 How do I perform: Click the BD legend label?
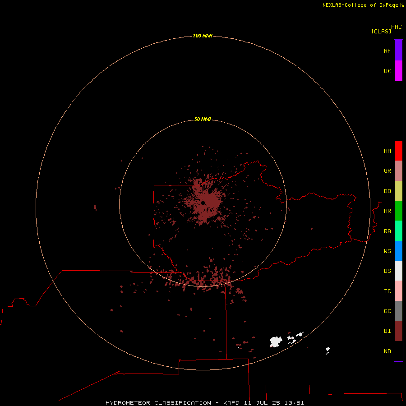pyautogui.click(x=387, y=191)
